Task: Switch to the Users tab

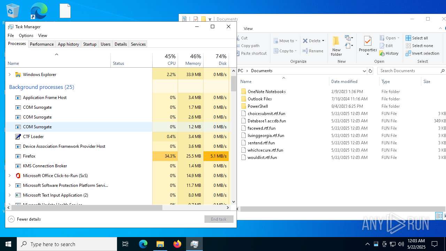Action: pos(106,44)
